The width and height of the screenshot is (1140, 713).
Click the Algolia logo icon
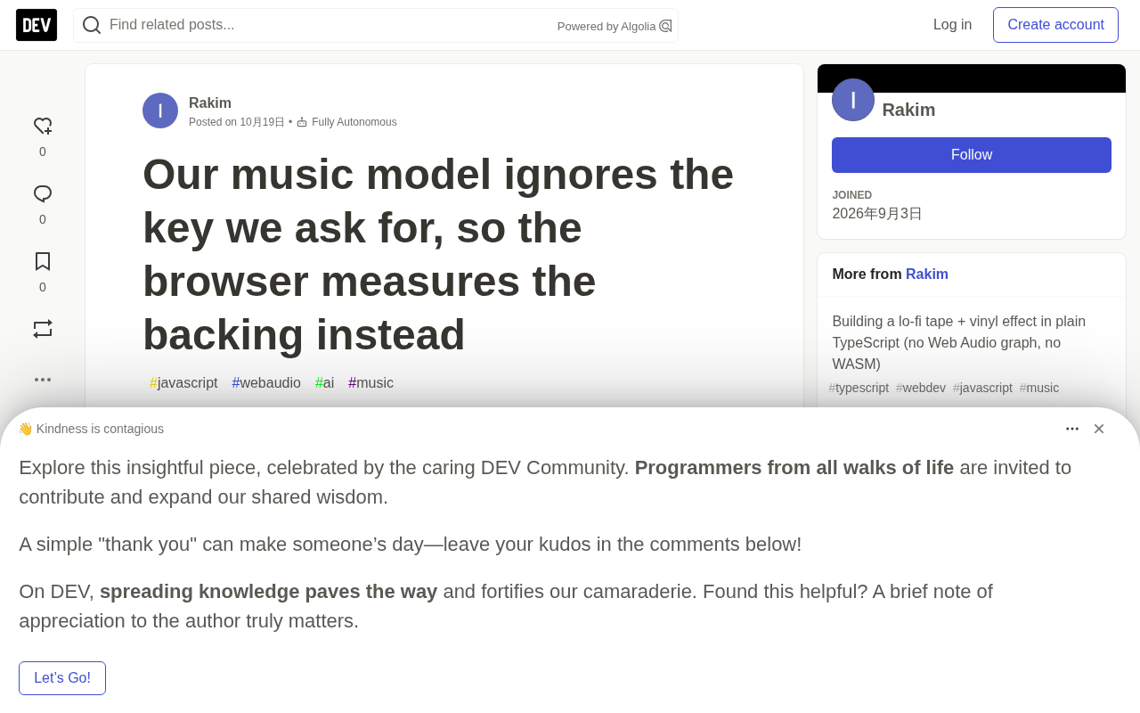pos(665,26)
